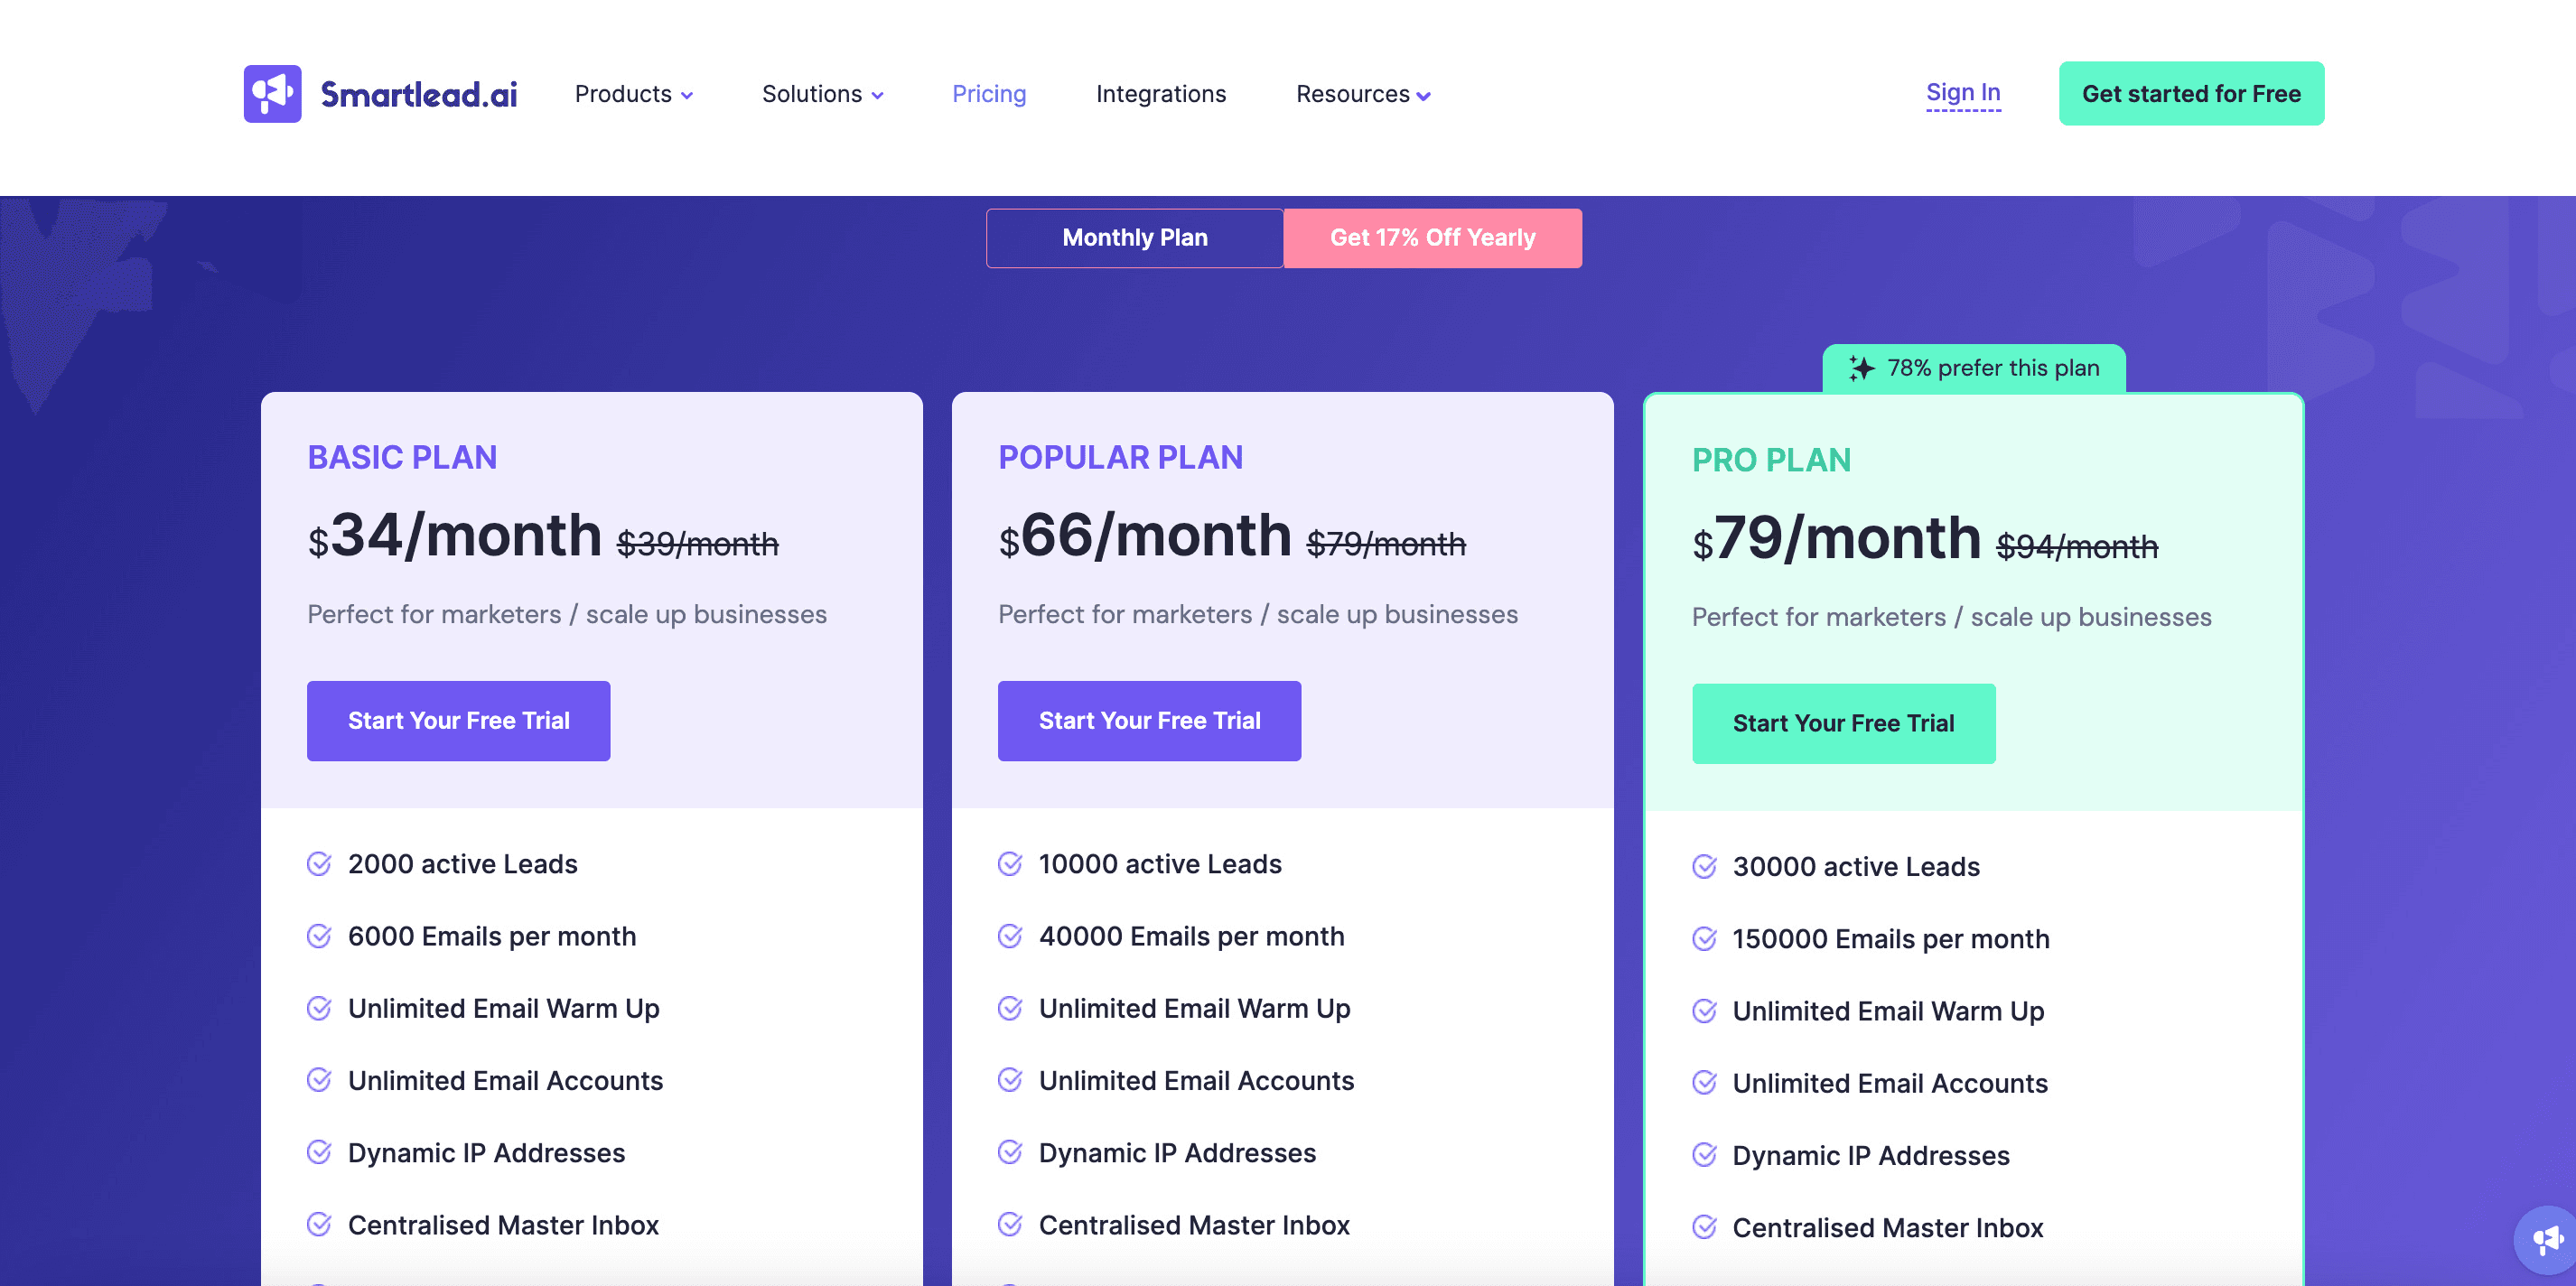Viewport: 2576px width, 1286px height.
Task: Open the Integrations nav item
Action: tap(1160, 94)
